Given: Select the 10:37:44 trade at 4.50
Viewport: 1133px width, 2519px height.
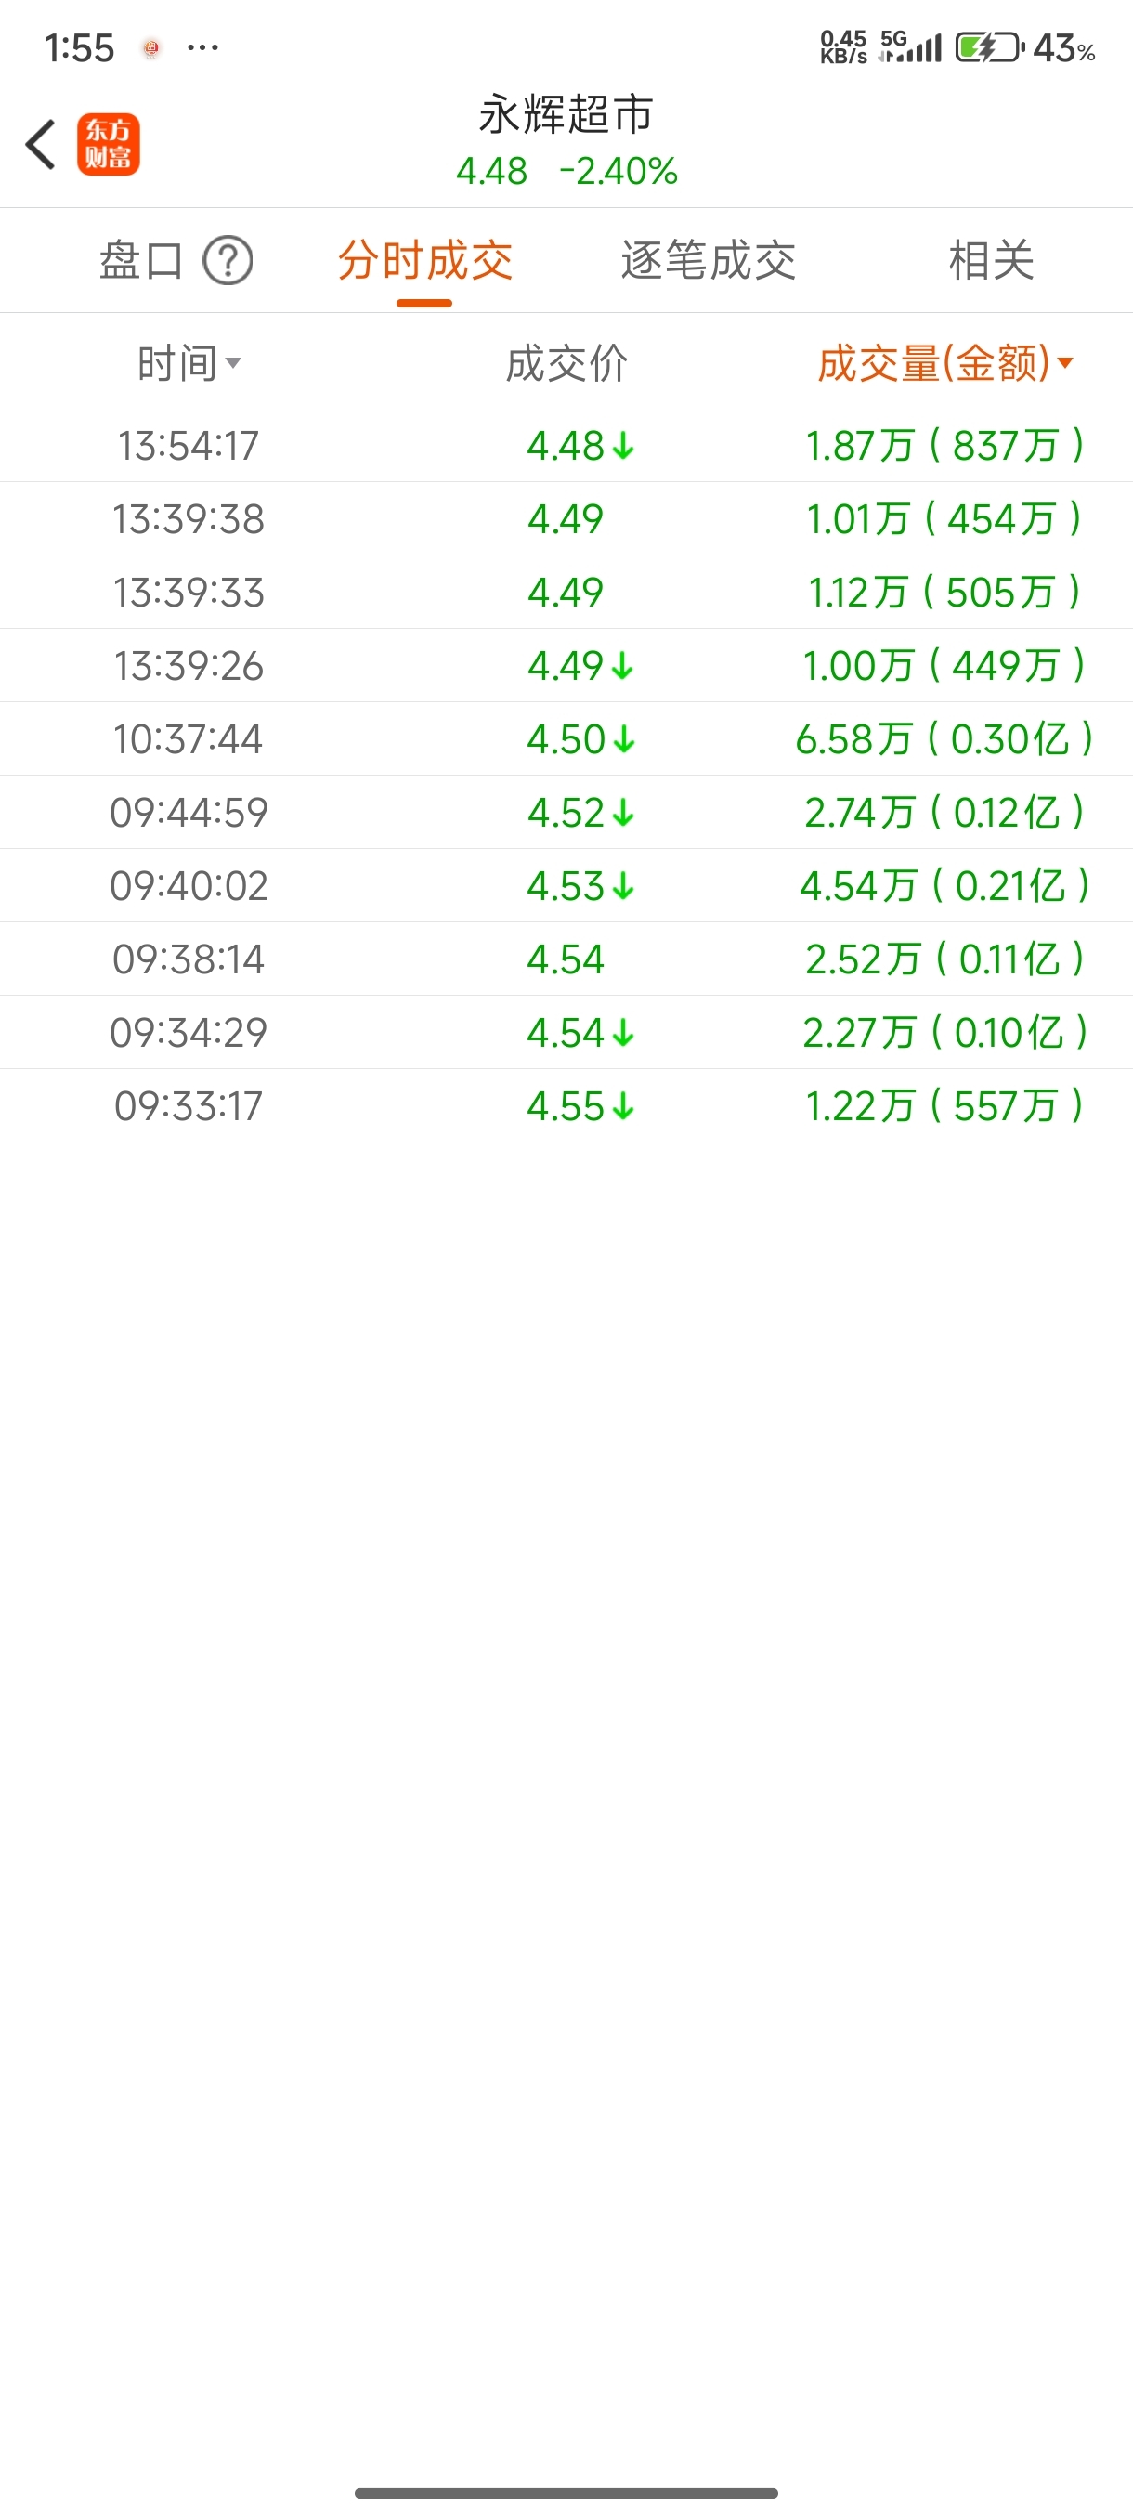Looking at the screenshot, I should pyautogui.click(x=566, y=739).
